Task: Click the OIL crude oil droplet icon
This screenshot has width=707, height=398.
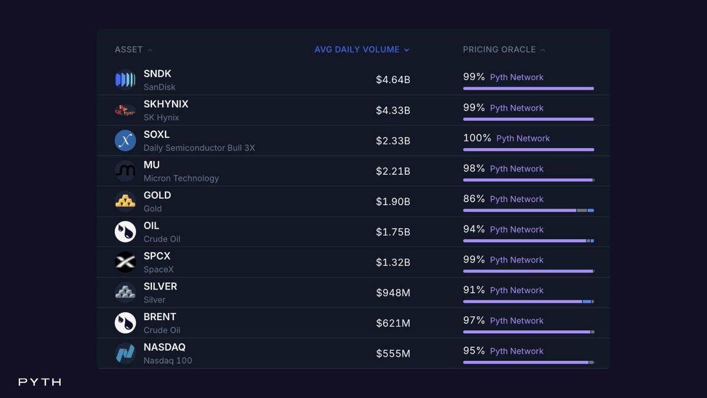Action: click(125, 232)
